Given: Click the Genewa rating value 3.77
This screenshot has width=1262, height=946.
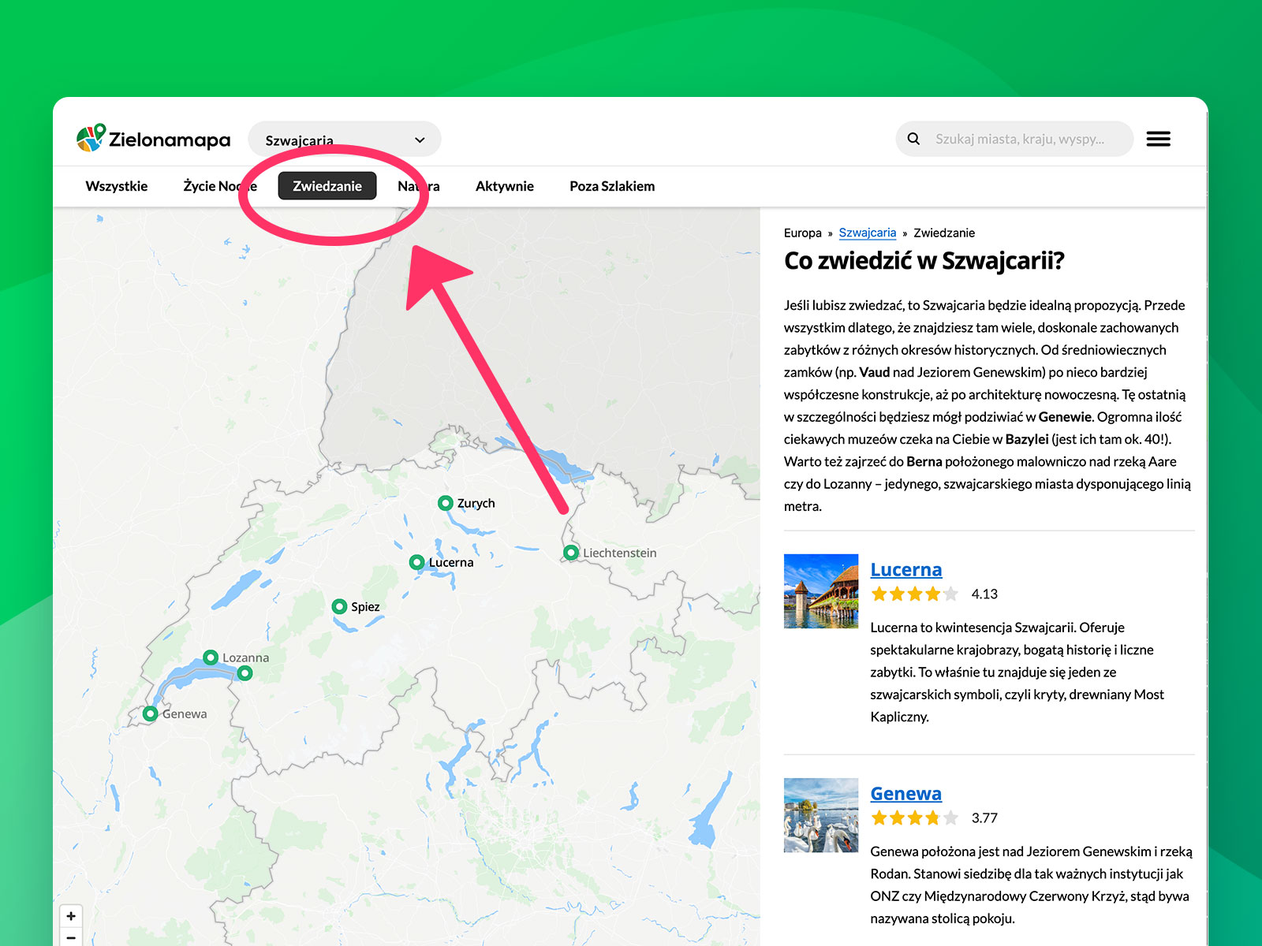Looking at the screenshot, I should tap(984, 818).
